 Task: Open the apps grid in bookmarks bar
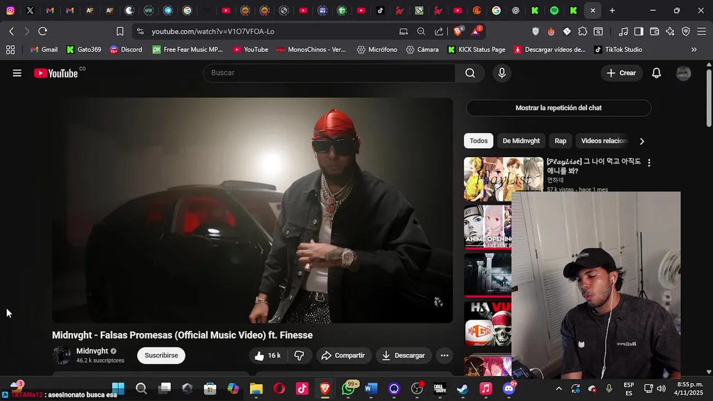pyautogui.click(x=10, y=50)
